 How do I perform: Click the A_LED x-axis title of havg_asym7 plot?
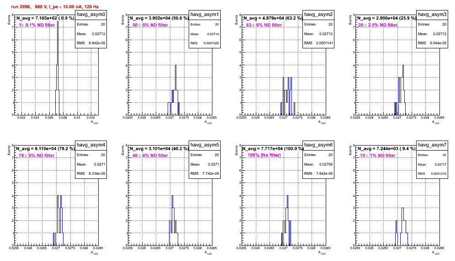(x=436, y=253)
